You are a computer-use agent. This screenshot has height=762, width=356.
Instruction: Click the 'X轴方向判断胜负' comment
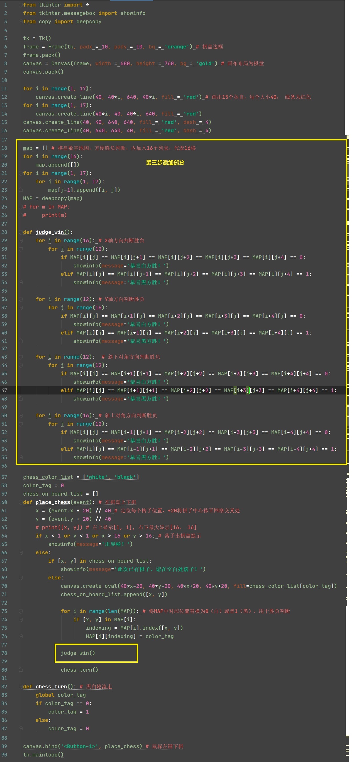pyautogui.click(x=125, y=240)
